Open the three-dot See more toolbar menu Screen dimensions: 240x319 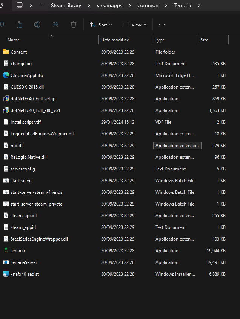162,25
